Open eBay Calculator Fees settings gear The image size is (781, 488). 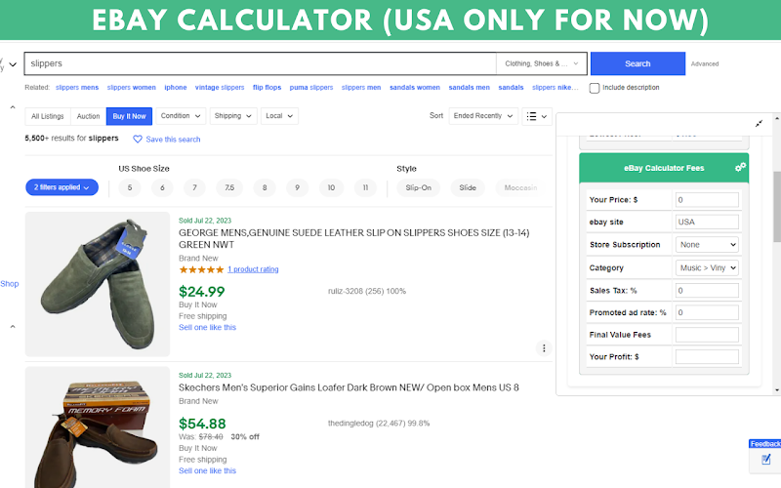740,167
